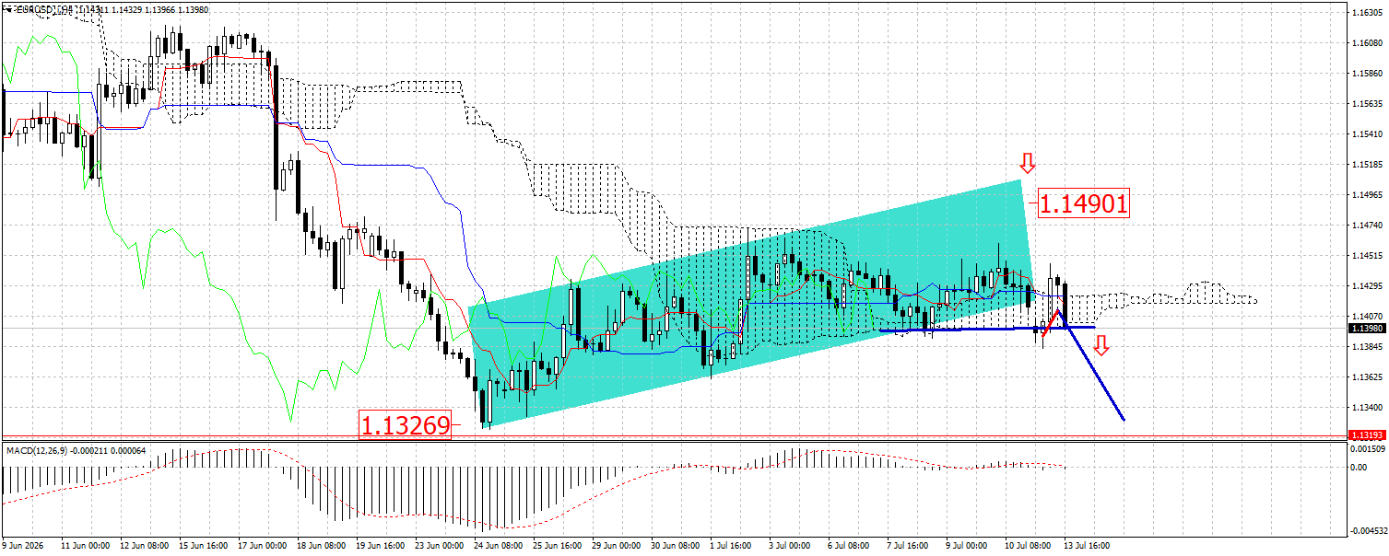Click the 1.14740 value on price axis

tap(1365, 226)
